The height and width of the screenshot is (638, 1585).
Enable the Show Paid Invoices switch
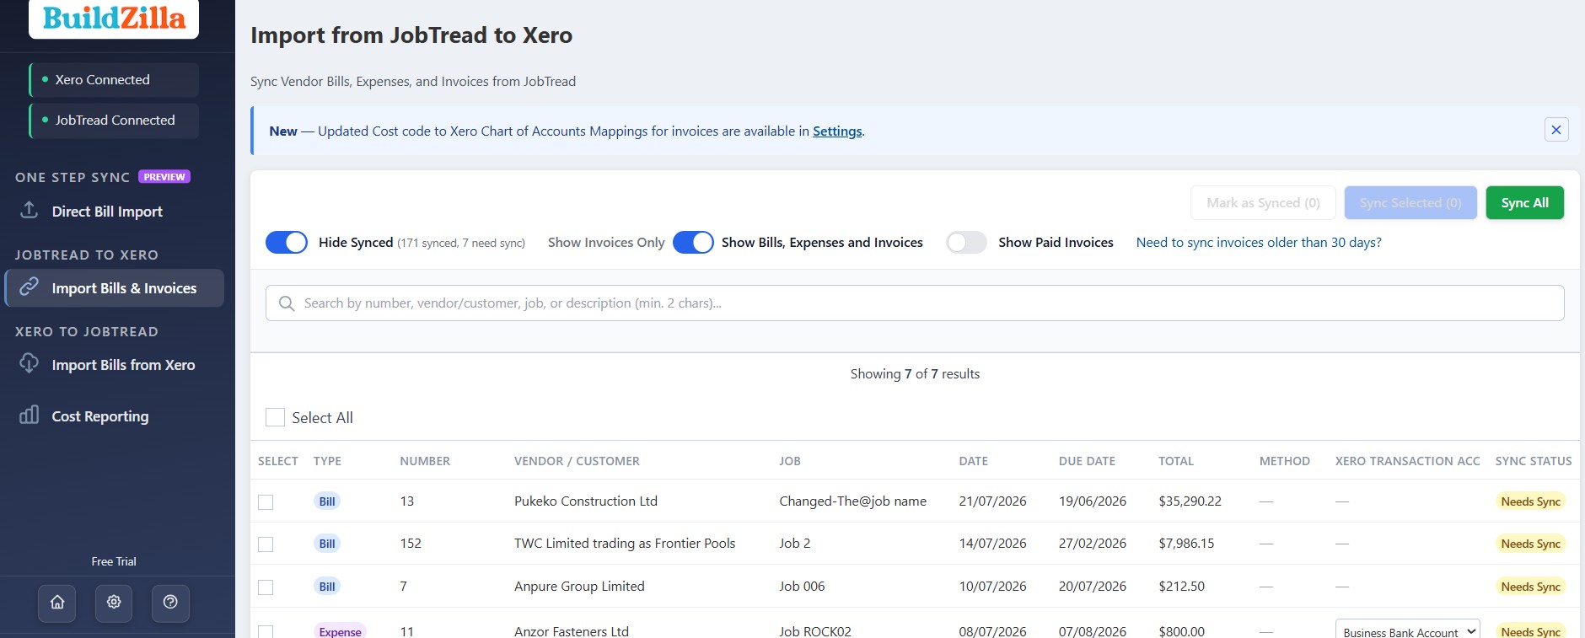click(x=966, y=243)
